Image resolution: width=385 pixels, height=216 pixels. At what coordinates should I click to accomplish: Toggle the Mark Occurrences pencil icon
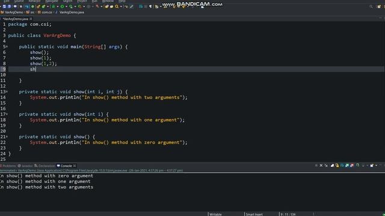[132, 7]
